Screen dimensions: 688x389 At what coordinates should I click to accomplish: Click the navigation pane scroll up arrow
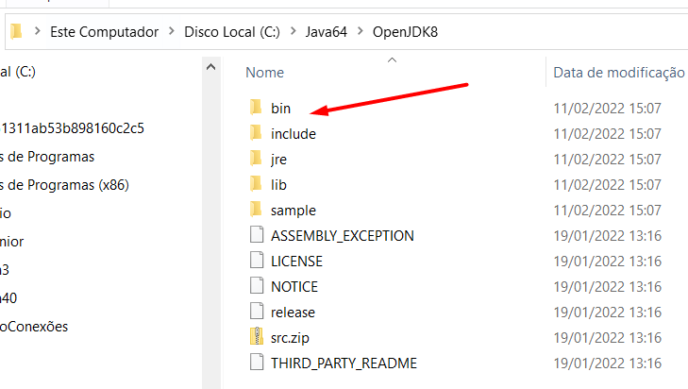211,67
